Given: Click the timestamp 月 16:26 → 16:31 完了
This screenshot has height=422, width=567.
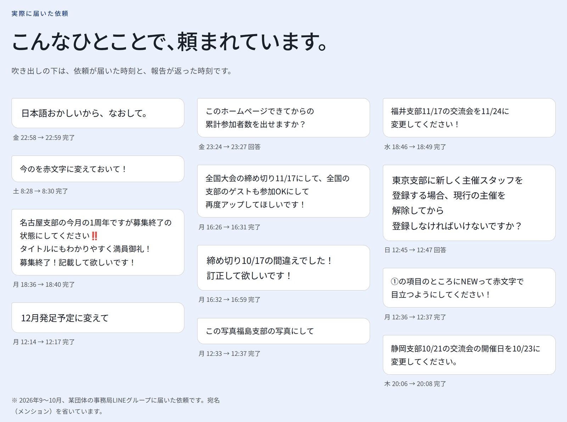Looking at the screenshot, I should coord(230,227).
